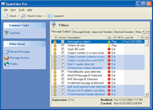This screenshot has width=153, height=110.
Task: Toggle Active checkbox for Spam {B} code
Action: click(63, 49)
